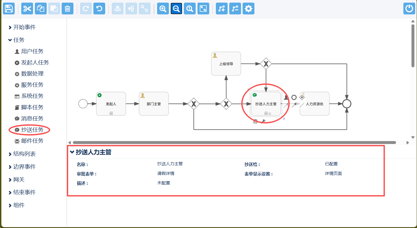Click wrench icon below 抄送人力主管 node
This screenshot has width=417, height=228.
point(263,121)
